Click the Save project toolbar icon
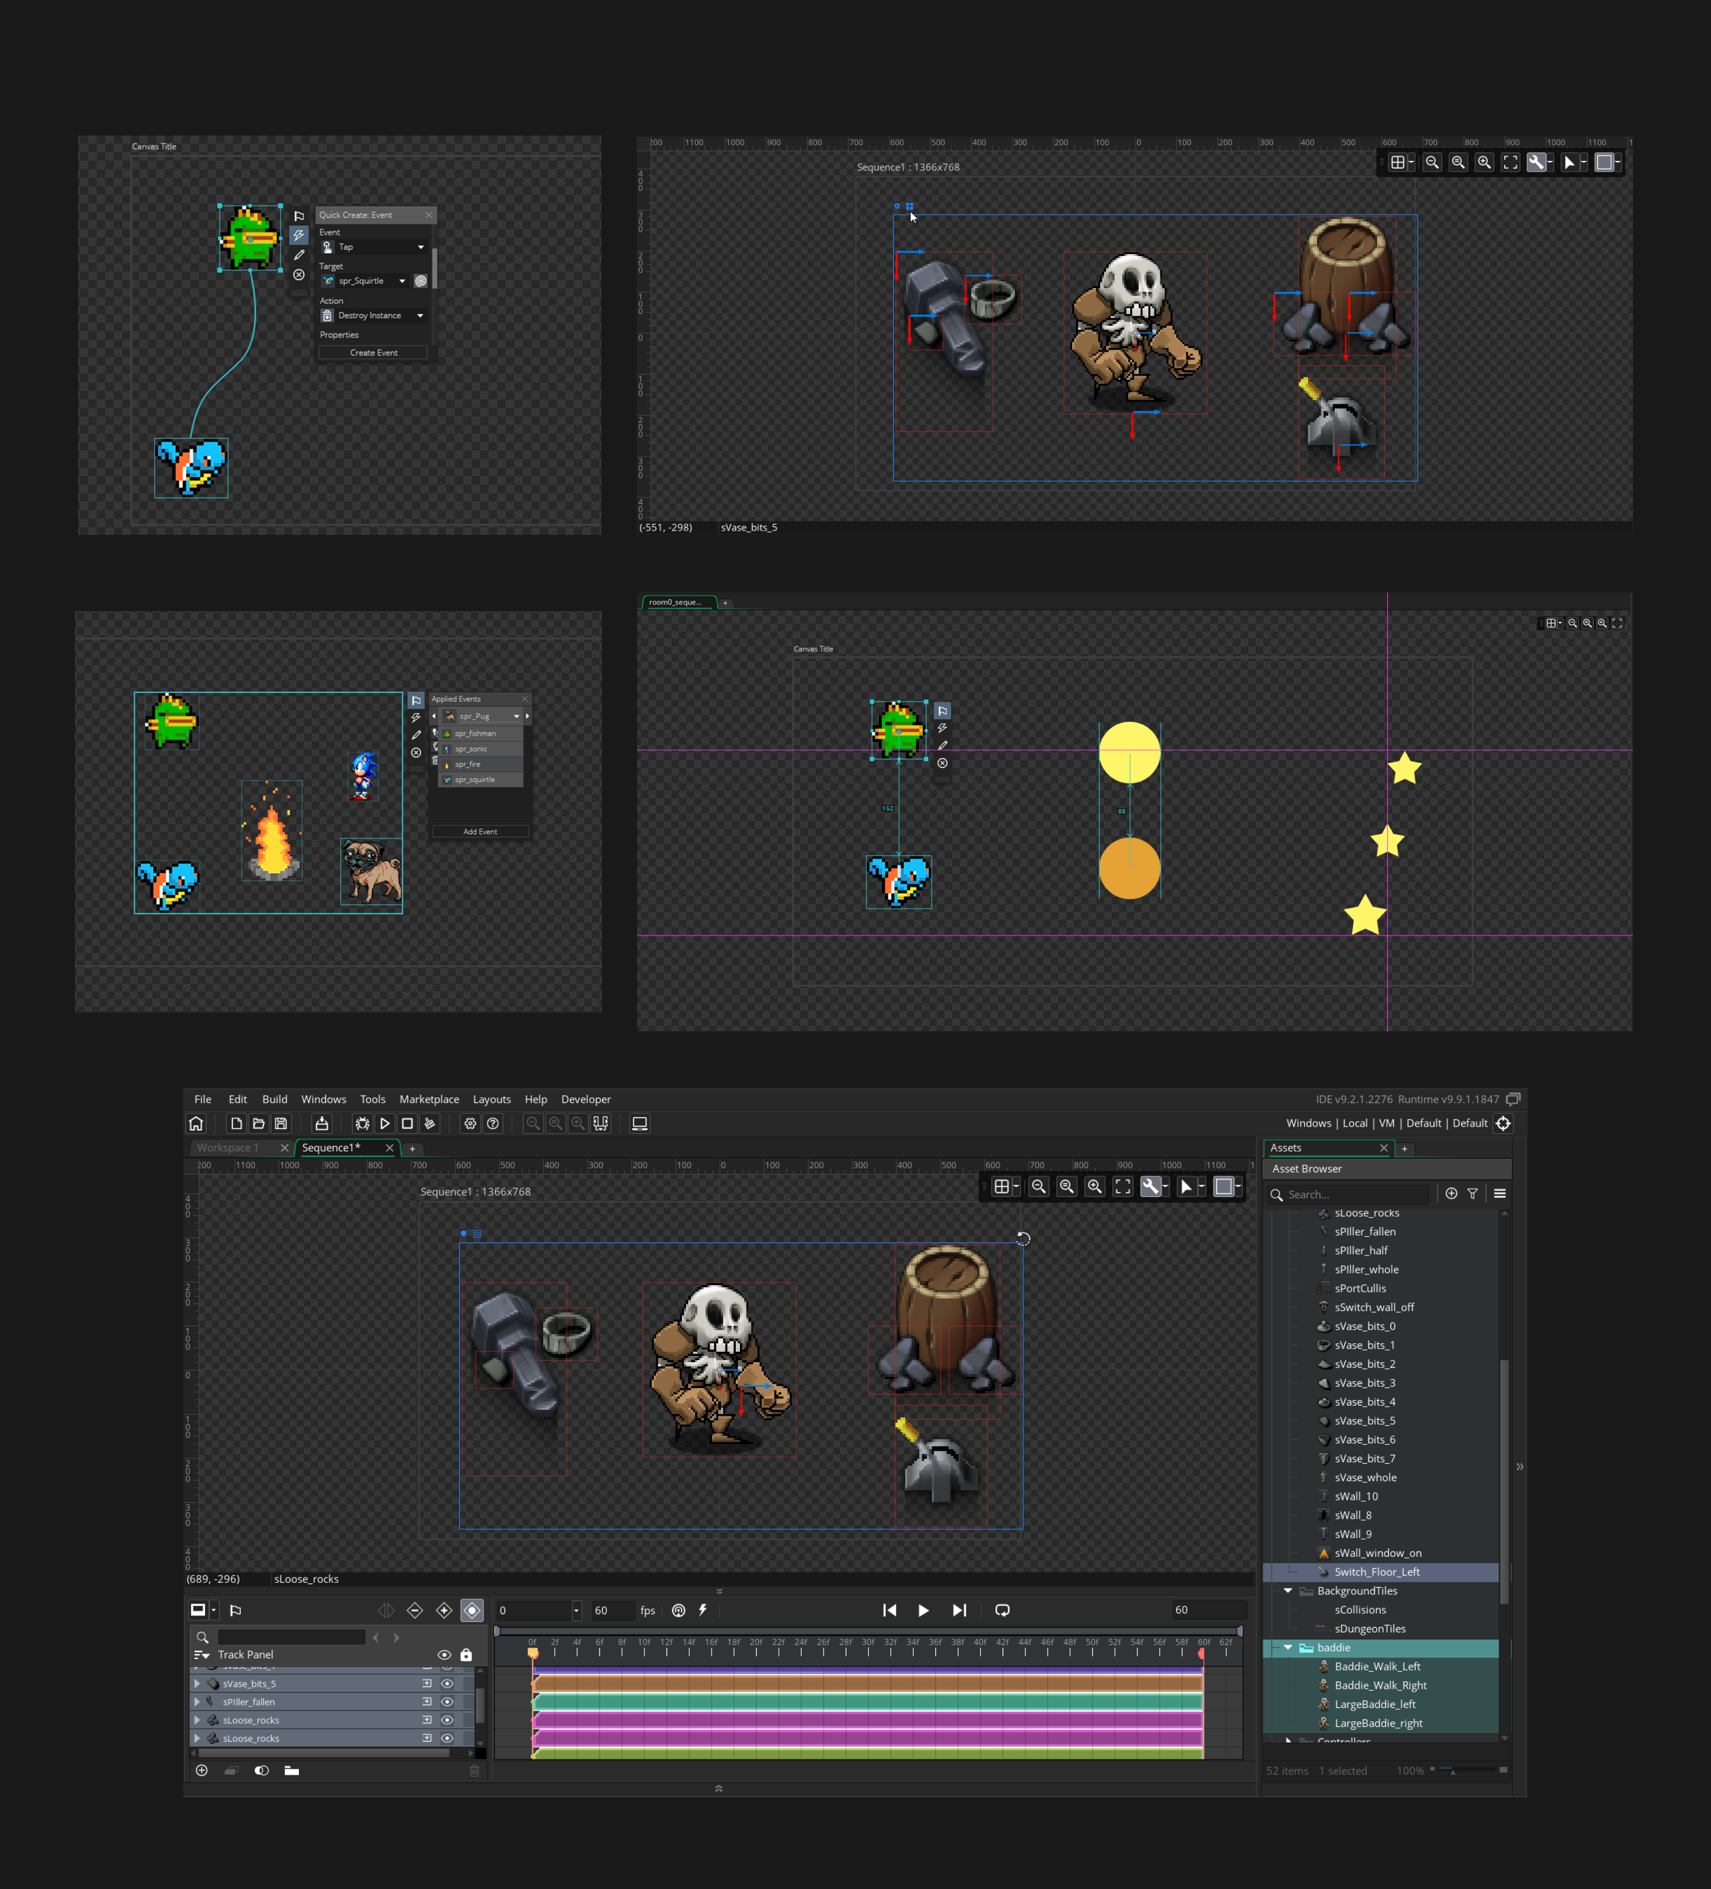 click(281, 1124)
